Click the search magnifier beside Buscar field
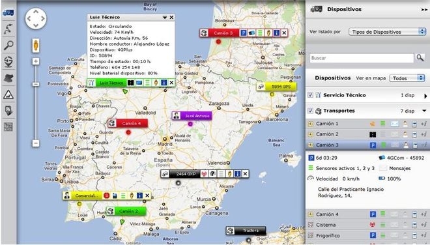Image resolution: width=430 pixels, height=245 pixels. coord(420,57)
